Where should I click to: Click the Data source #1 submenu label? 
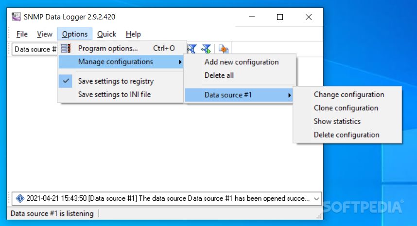tap(228, 95)
